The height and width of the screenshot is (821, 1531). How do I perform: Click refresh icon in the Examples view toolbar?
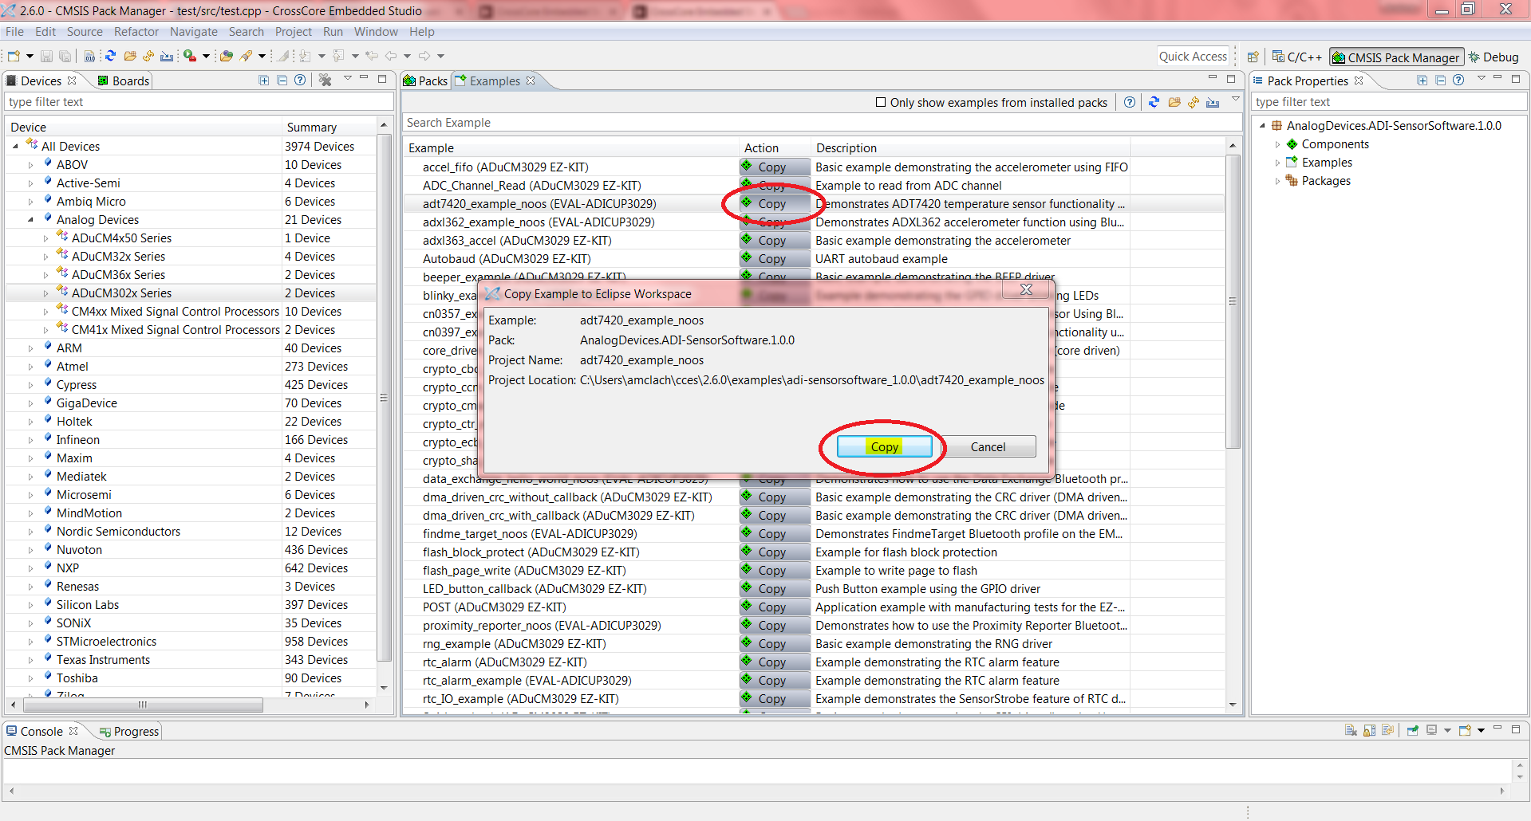pyautogui.click(x=1154, y=102)
